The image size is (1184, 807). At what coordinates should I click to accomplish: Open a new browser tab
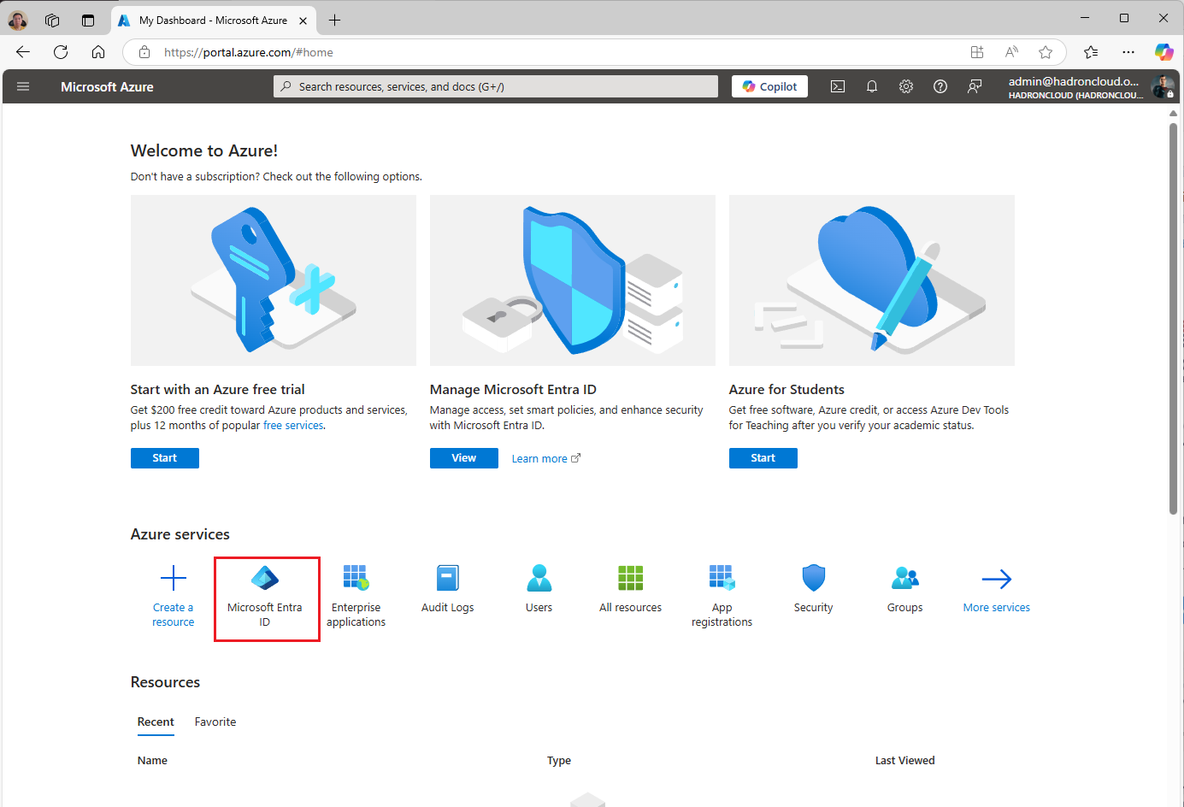tap(335, 20)
